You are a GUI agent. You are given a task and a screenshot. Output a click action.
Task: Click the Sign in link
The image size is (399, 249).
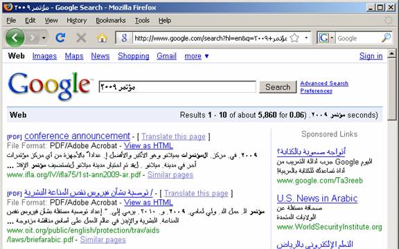coord(371,56)
